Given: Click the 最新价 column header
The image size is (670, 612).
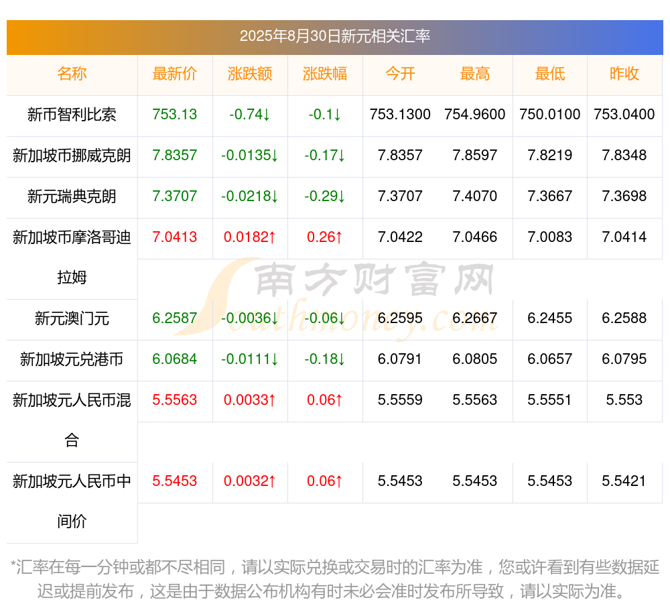Looking at the screenshot, I should 175,74.
